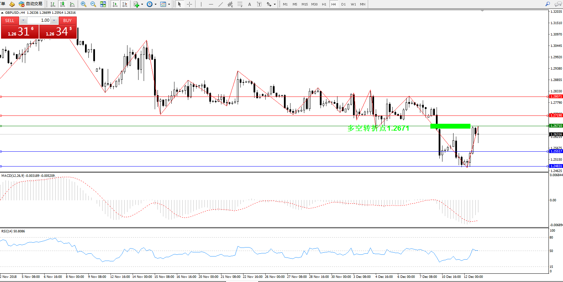Toggle the chart auto scroll icon

[x=115, y=4]
